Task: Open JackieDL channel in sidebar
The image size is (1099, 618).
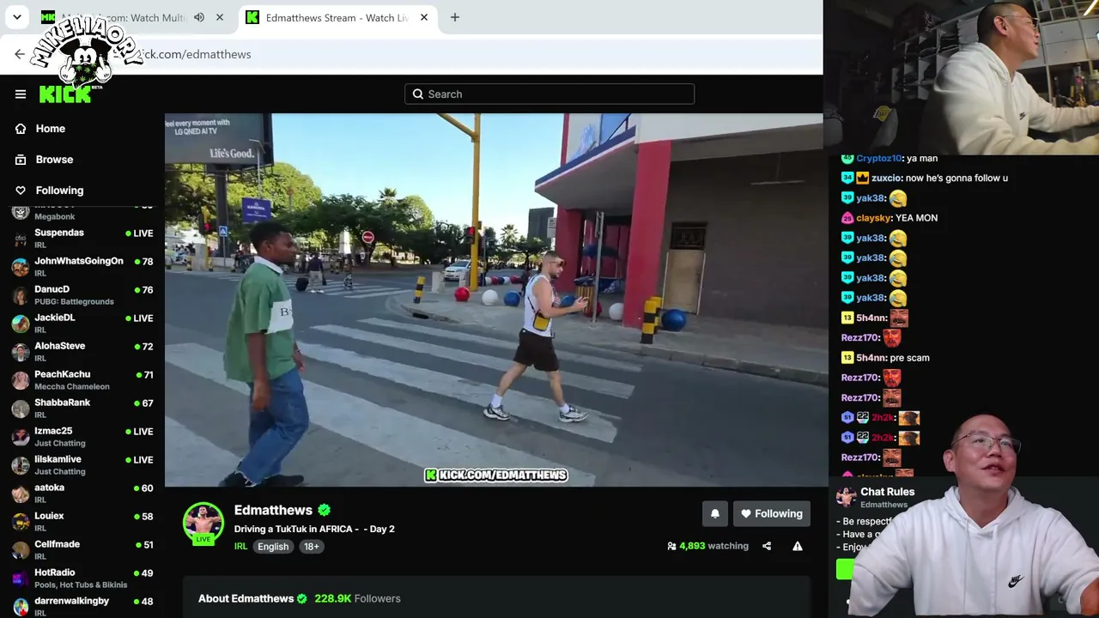Action: (x=82, y=324)
